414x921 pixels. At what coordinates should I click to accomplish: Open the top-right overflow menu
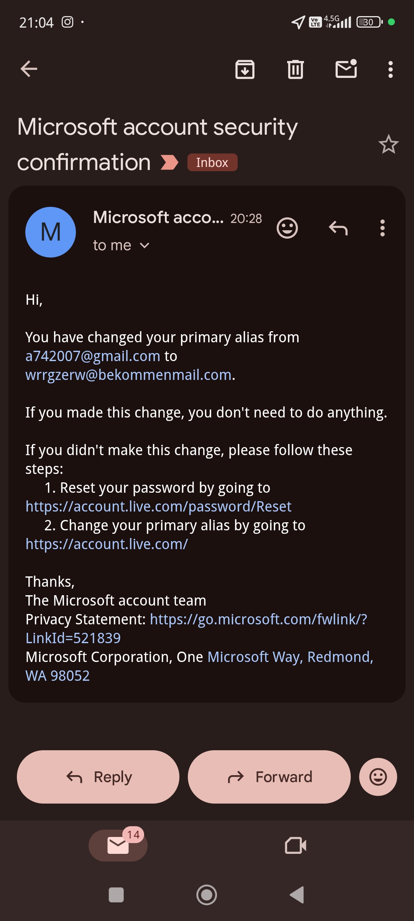click(390, 69)
